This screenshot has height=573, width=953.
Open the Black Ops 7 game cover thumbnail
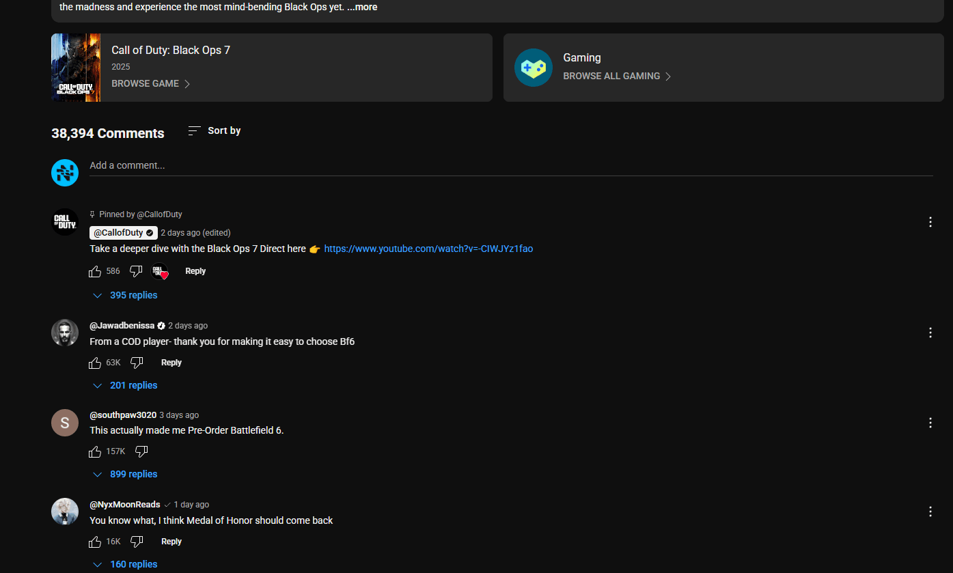(76, 68)
